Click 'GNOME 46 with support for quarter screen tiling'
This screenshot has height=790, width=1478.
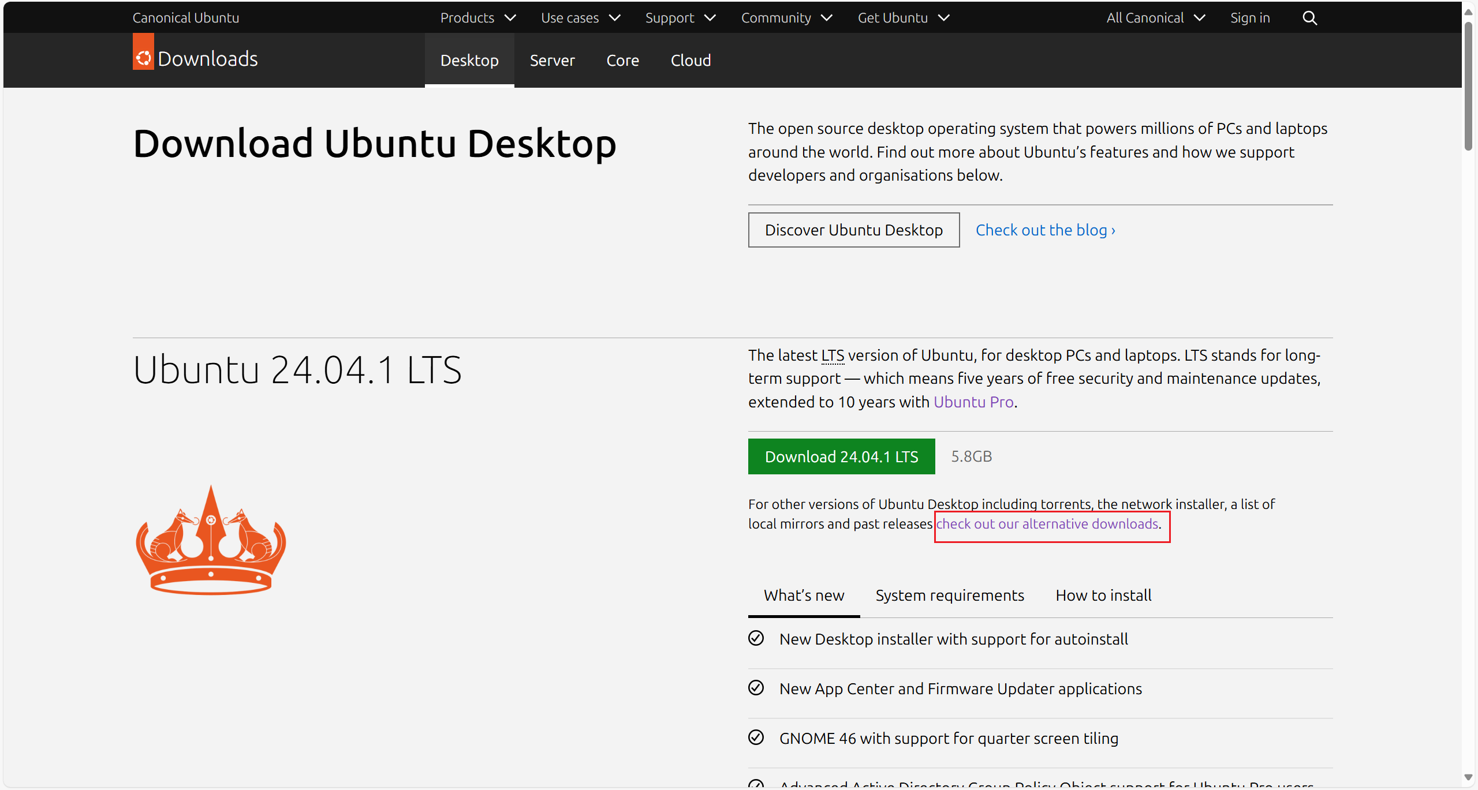pos(949,738)
